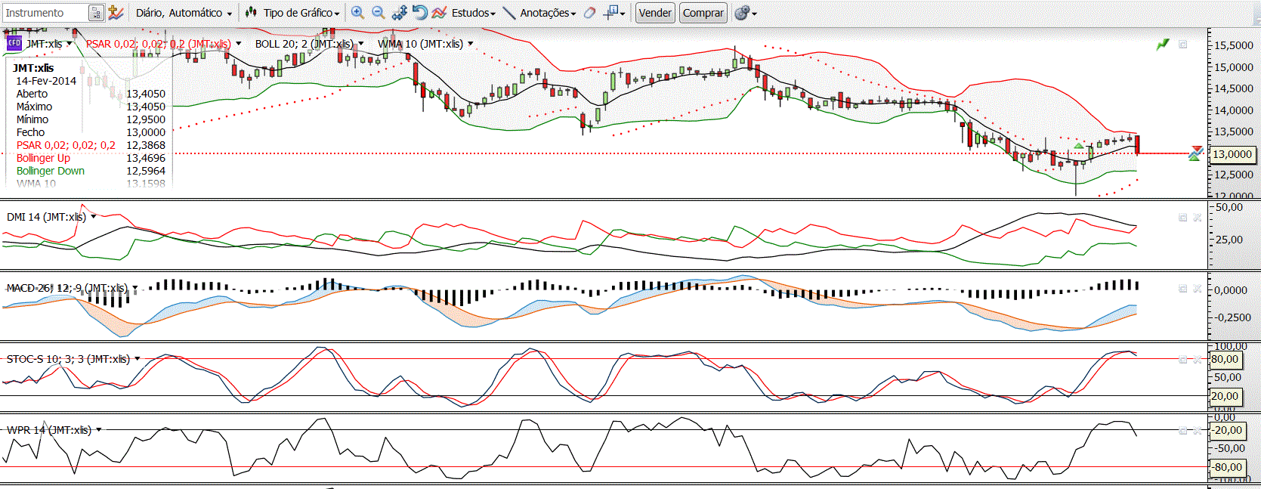1261x489 pixels.
Task: Click the green trend arrow icon on main chart
Action: point(1163,45)
